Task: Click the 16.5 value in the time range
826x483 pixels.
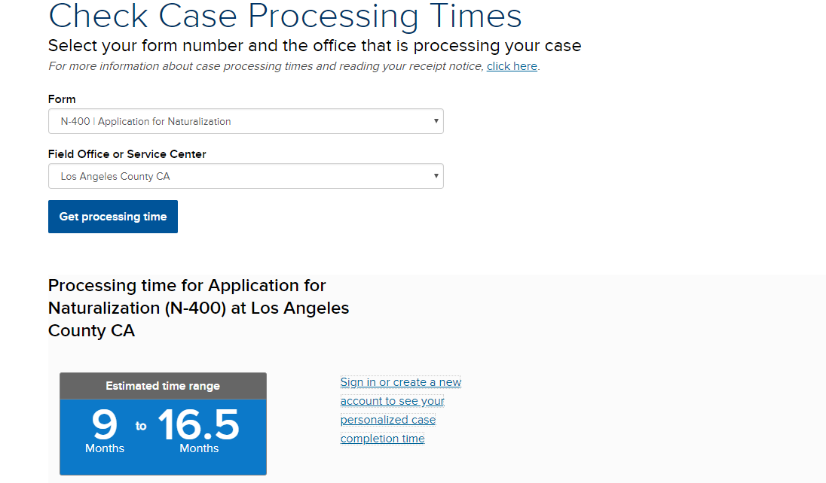Action: (x=198, y=425)
